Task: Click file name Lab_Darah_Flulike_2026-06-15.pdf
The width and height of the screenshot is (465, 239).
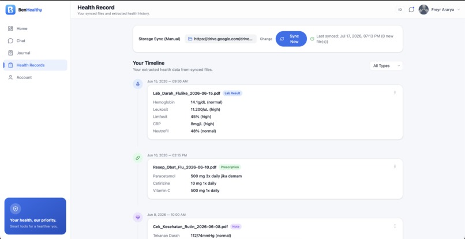Action: pyautogui.click(x=186, y=93)
